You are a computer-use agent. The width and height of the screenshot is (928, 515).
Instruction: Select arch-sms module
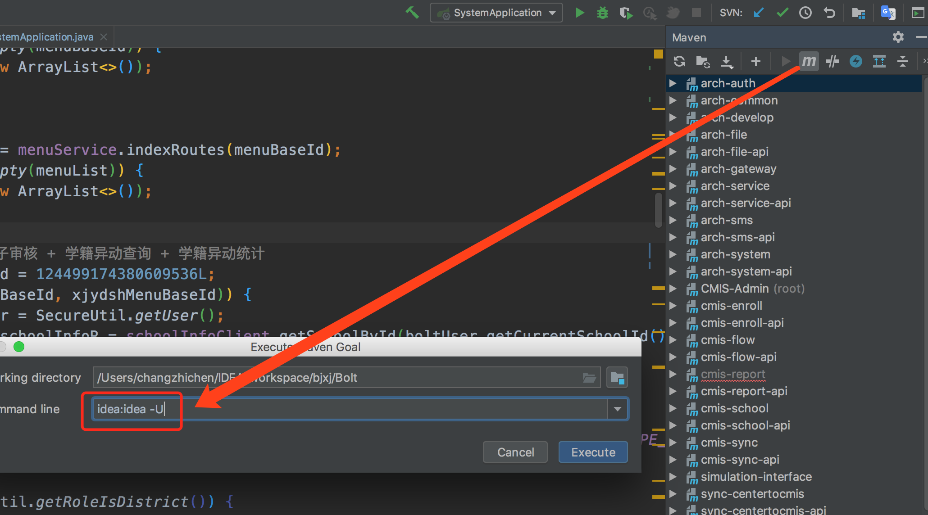[726, 220]
